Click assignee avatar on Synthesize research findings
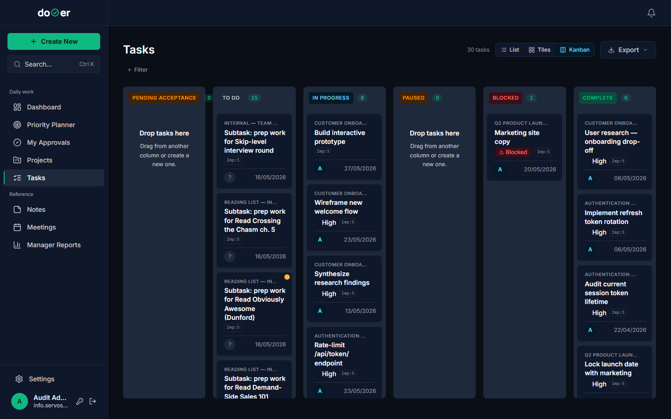 (x=320, y=311)
